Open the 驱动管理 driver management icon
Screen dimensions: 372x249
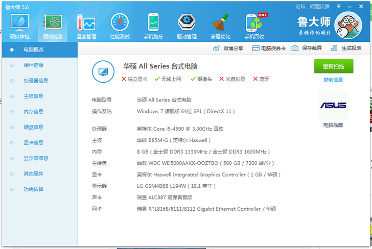pyautogui.click(x=187, y=22)
